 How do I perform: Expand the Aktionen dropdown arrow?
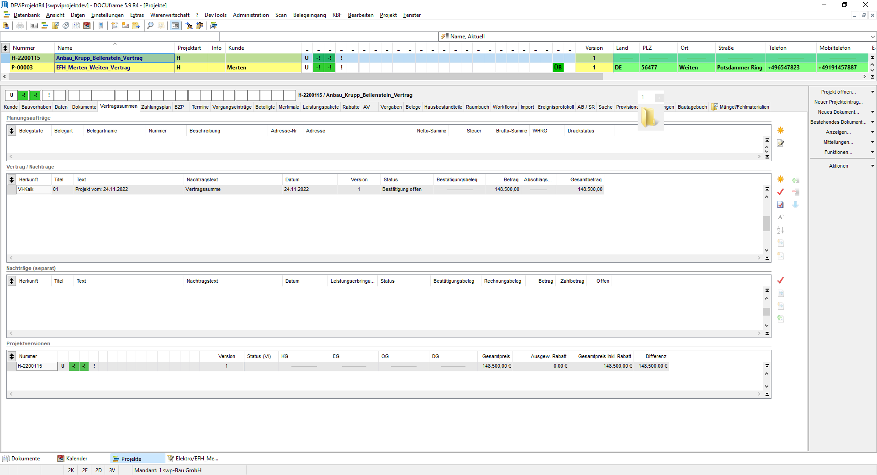(872, 166)
